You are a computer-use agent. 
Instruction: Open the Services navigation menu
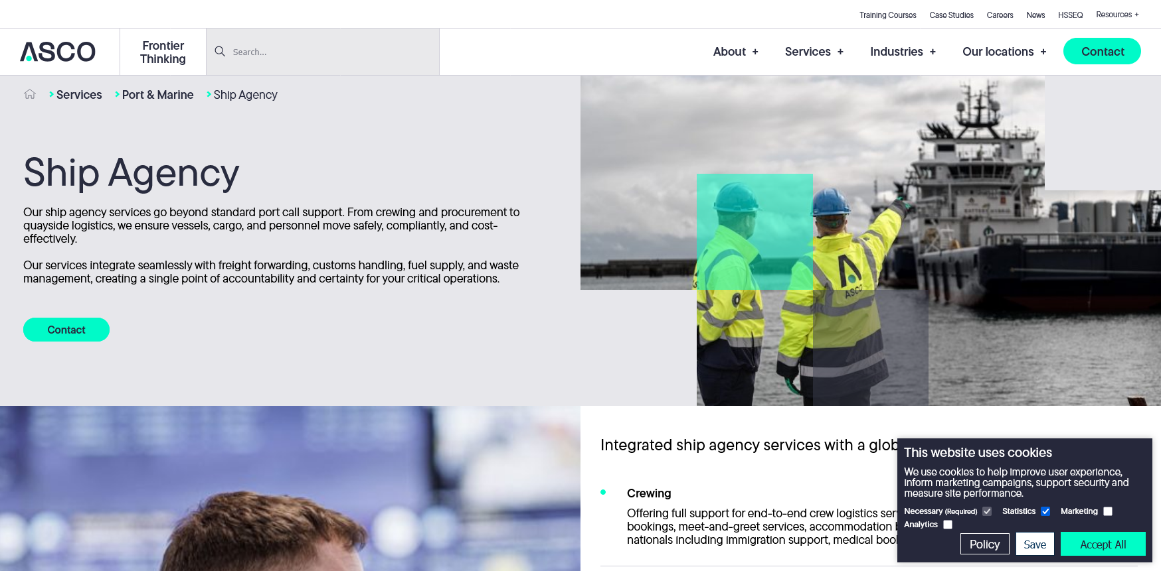pos(808,52)
